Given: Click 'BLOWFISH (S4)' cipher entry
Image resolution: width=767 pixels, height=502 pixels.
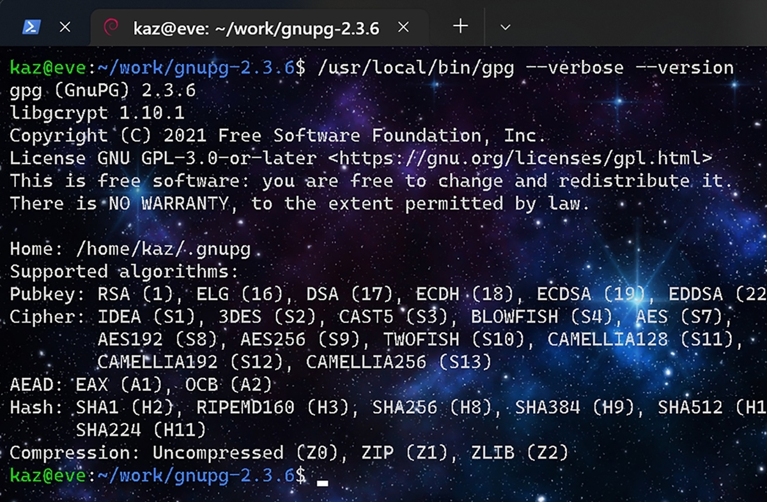Looking at the screenshot, I should tap(543, 317).
